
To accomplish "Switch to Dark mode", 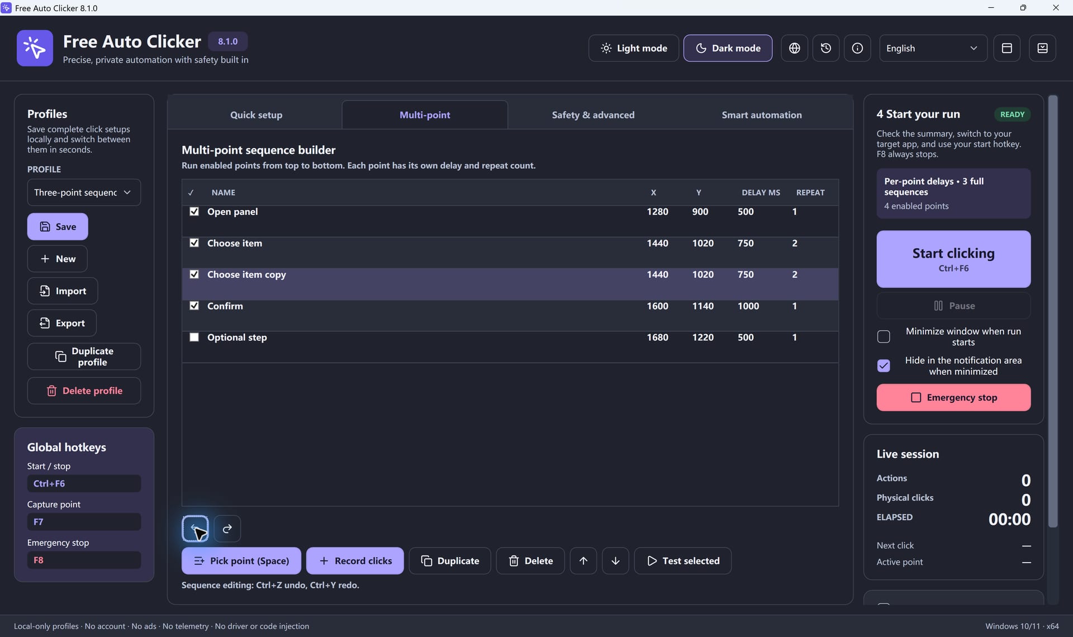I will (728, 48).
